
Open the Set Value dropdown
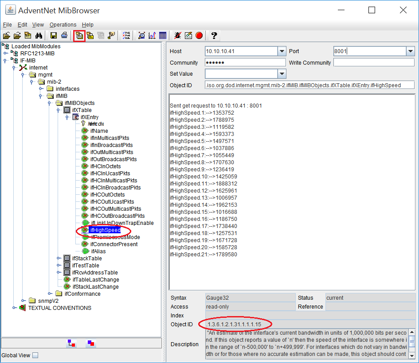click(x=281, y=73)
